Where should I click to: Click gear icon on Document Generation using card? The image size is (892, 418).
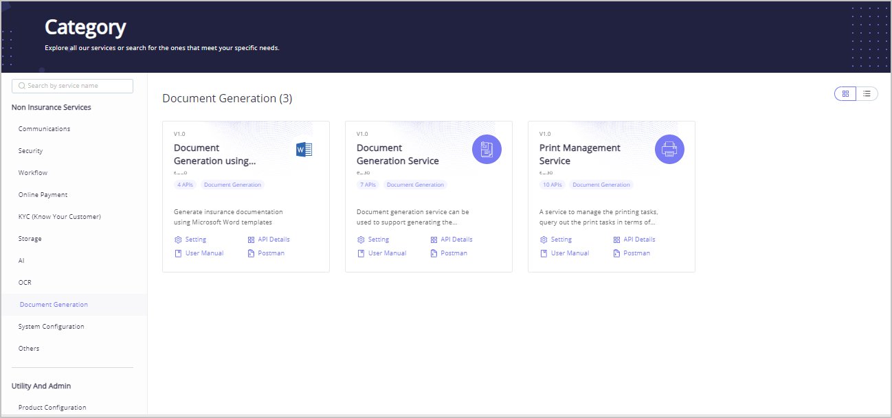(x=178, y=240)
